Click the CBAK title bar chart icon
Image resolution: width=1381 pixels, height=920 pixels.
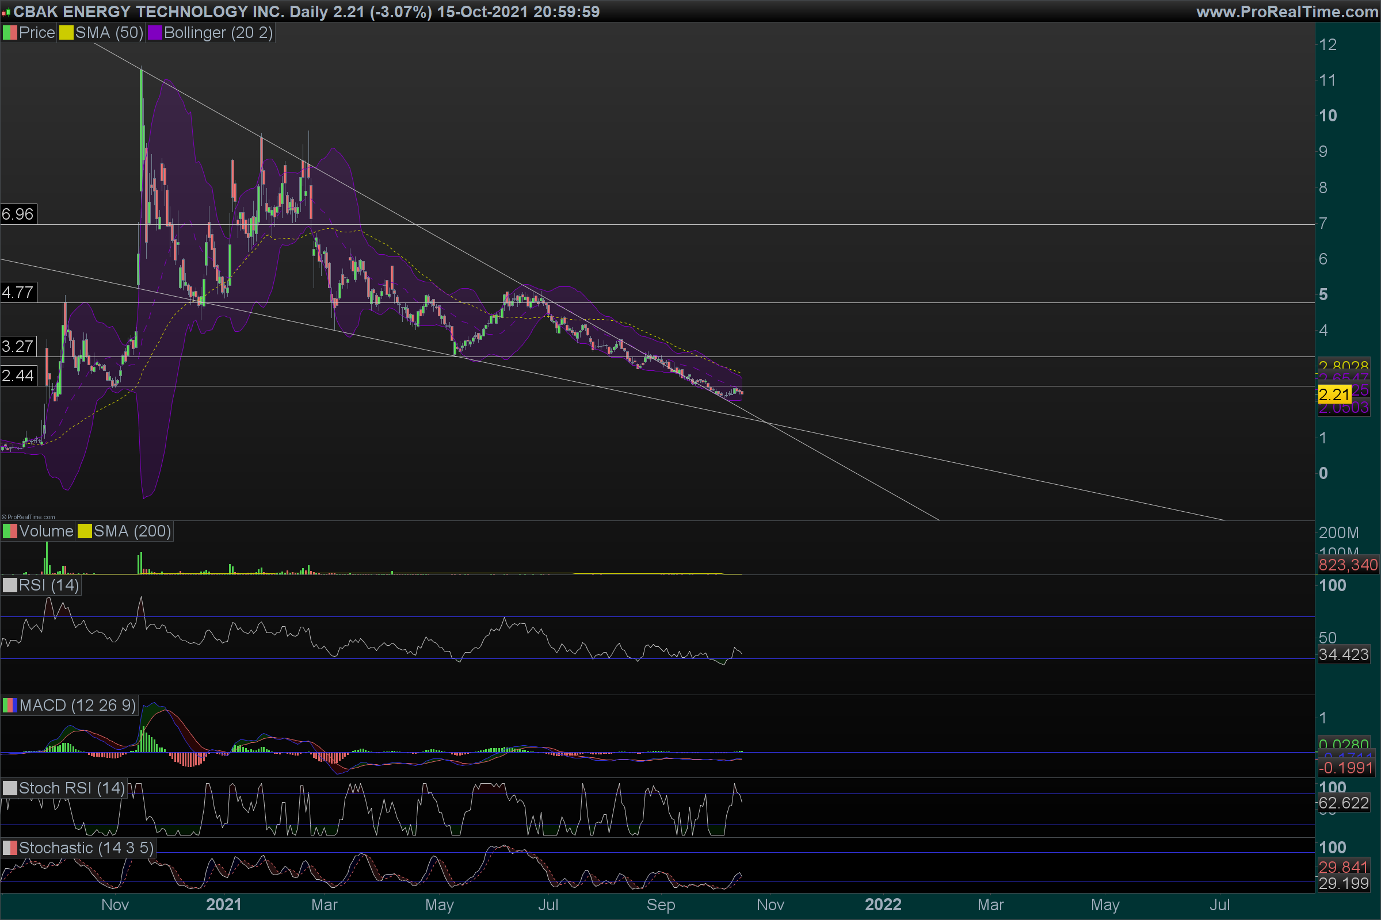[6, 11]
